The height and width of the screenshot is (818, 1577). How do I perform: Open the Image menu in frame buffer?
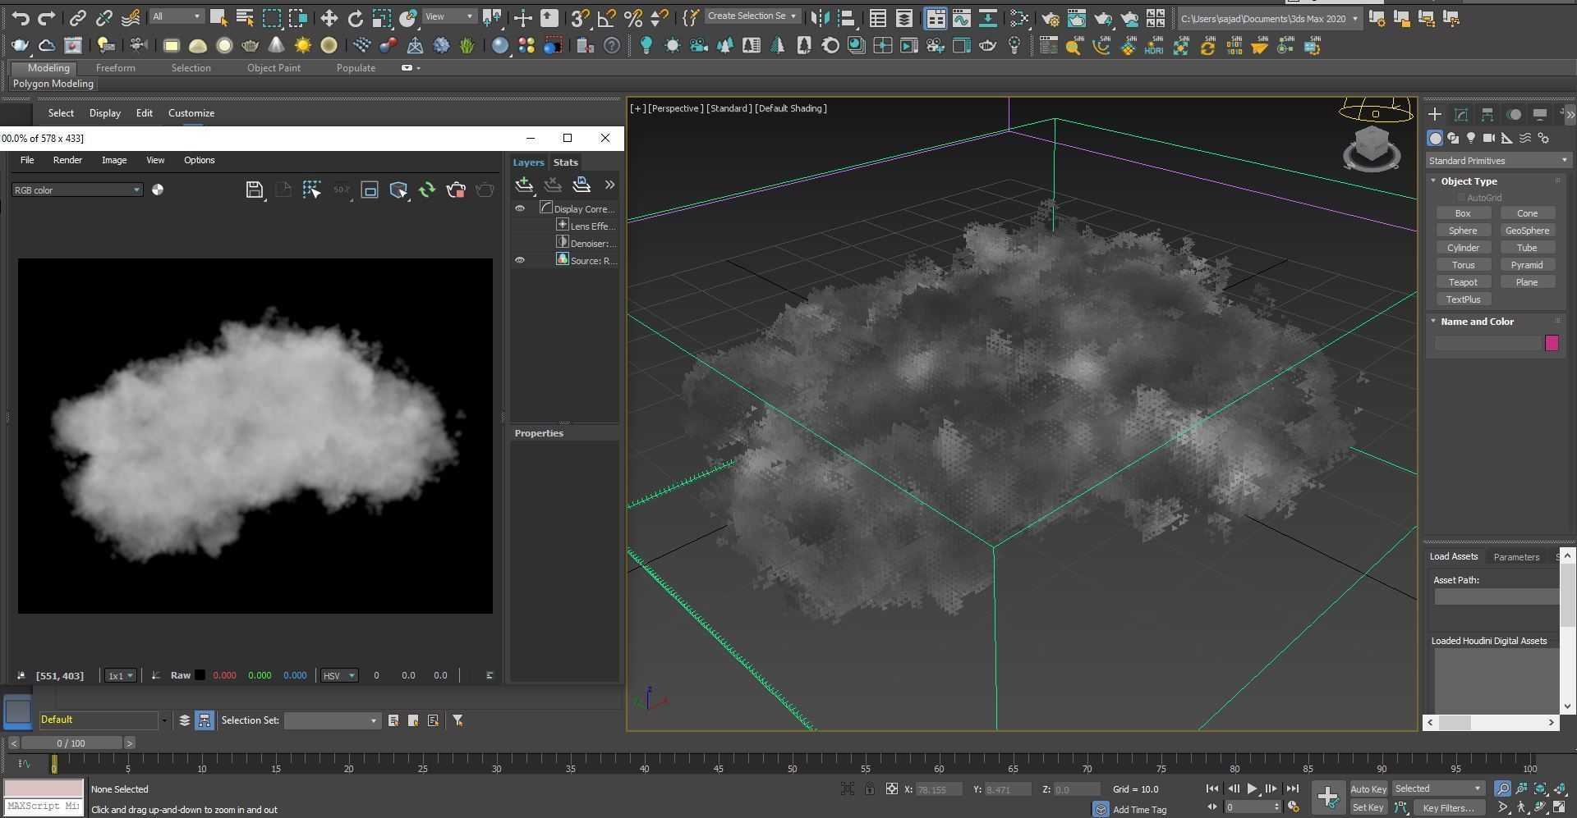tap(114, 160)
